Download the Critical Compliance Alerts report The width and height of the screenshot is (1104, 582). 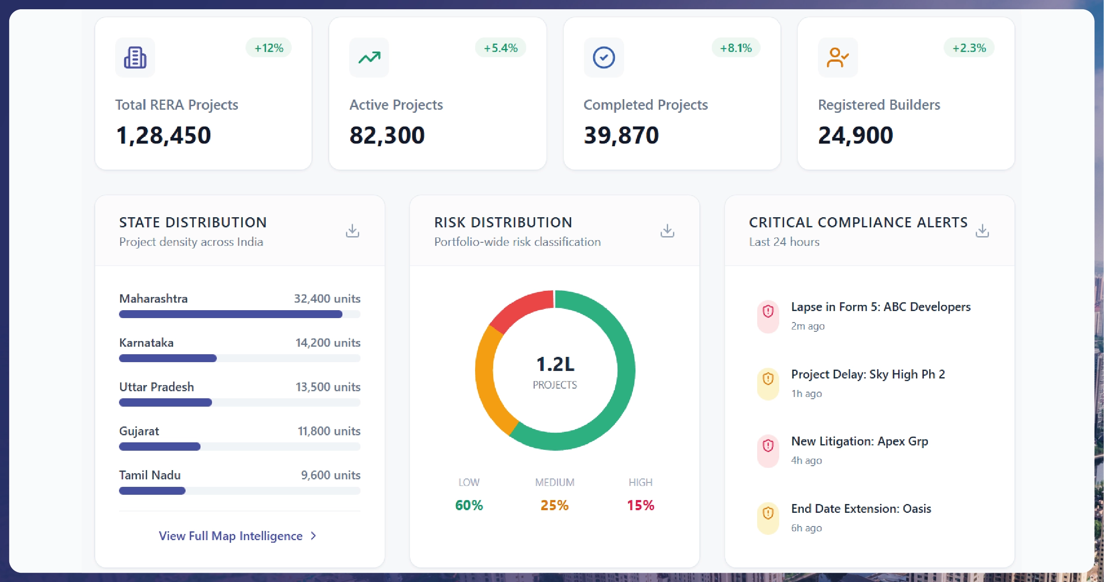click(x=983, y=230)
